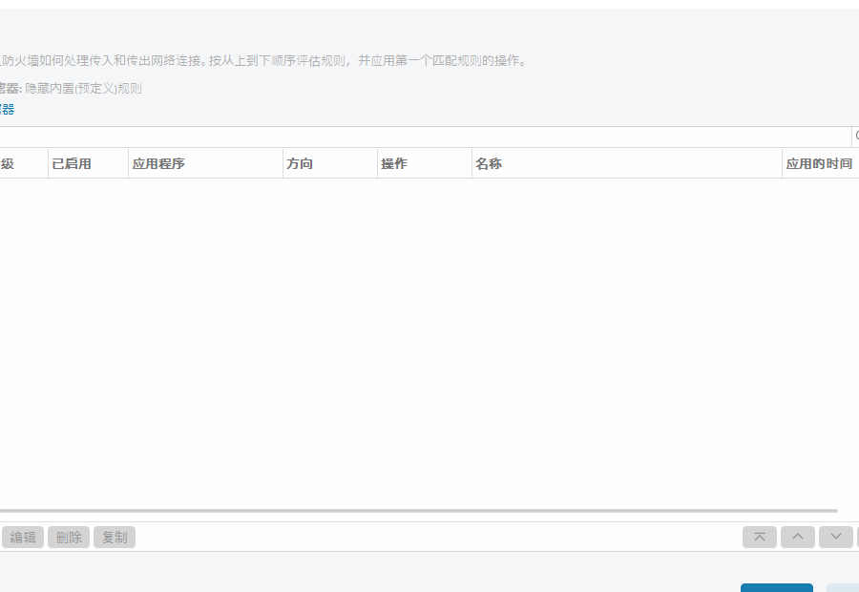Click the 复制 (Copy) button
The width and height of the screenshot is (859, 592).
[114, 537]
